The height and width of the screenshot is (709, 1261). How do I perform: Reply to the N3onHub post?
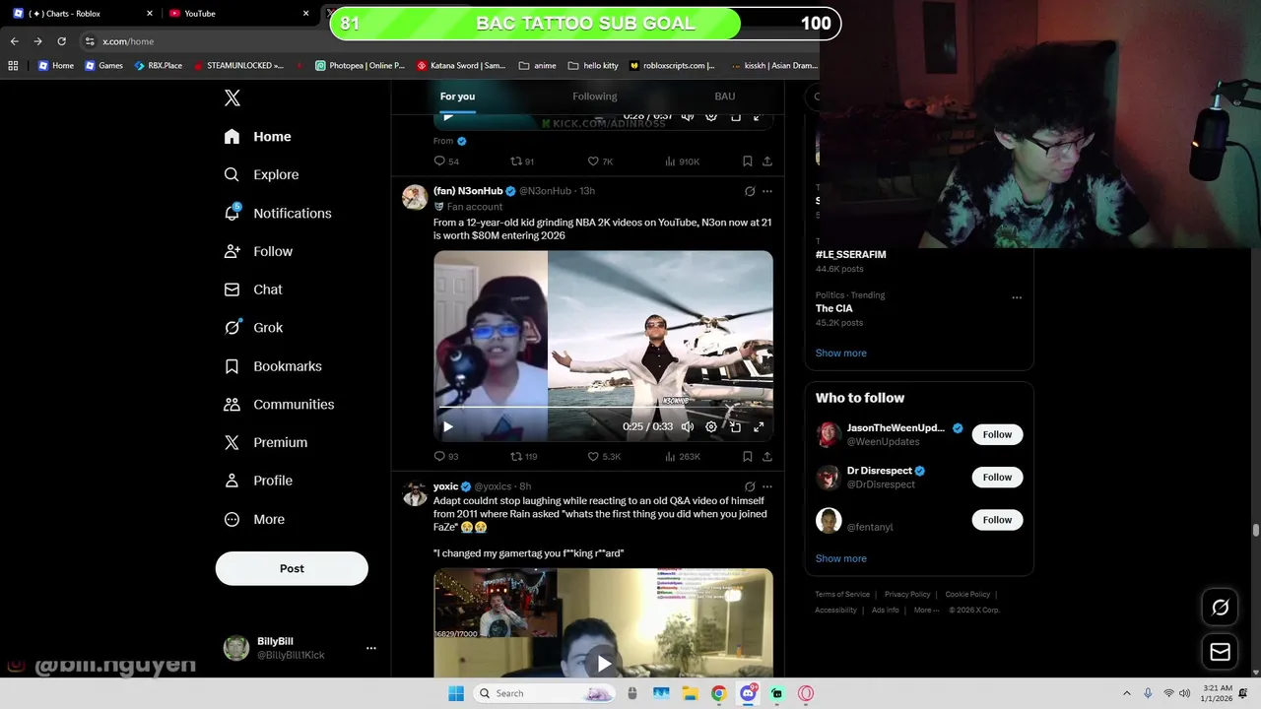(446, 457)
